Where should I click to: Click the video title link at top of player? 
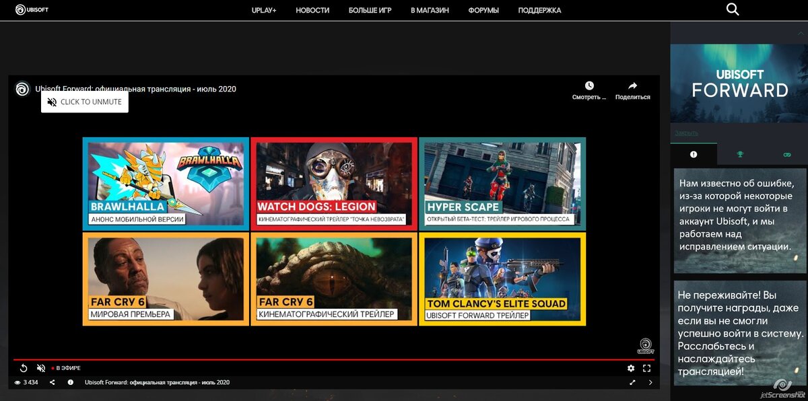point(136,89)
